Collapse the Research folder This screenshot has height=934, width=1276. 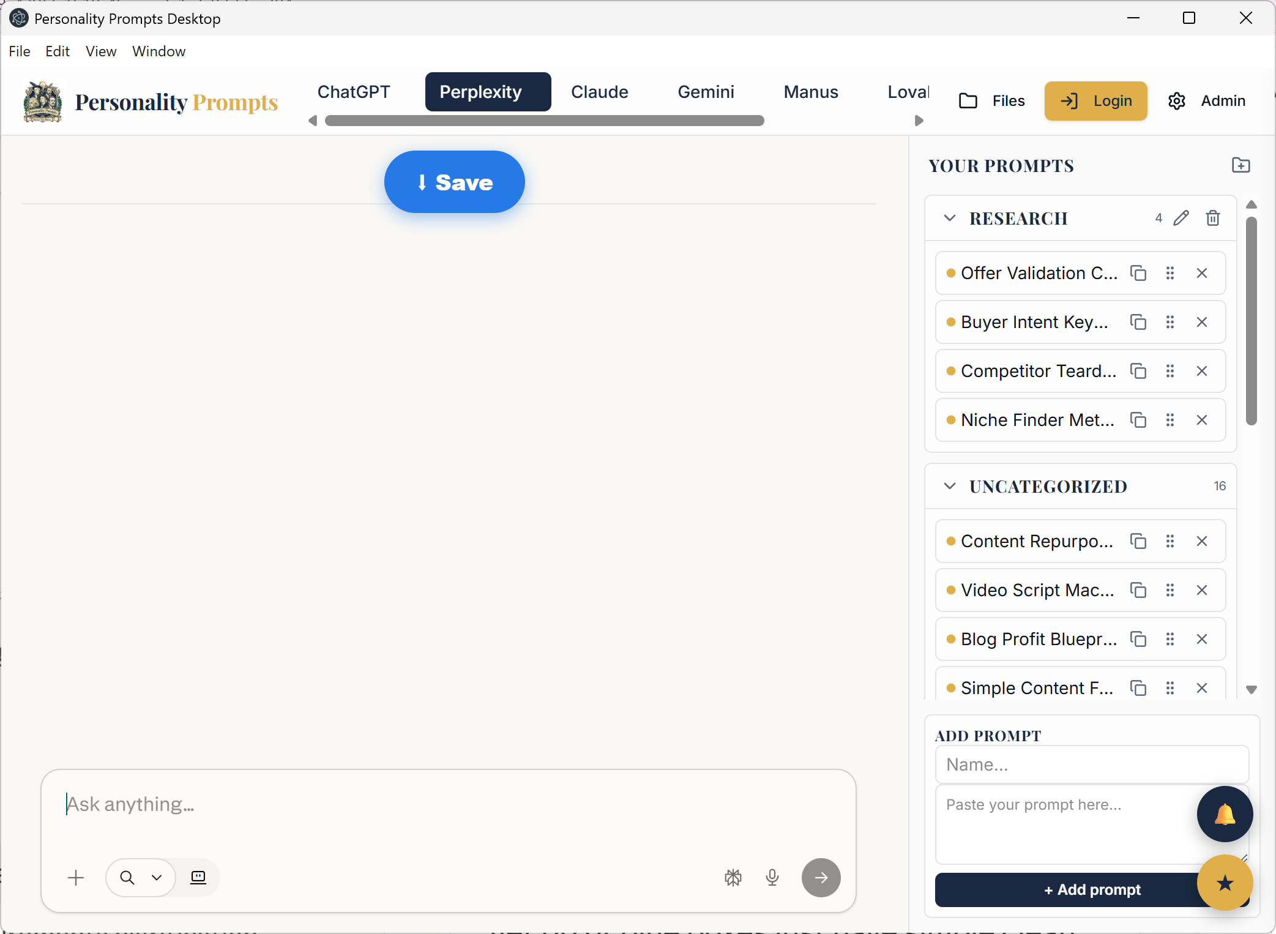tap(950, 218)
